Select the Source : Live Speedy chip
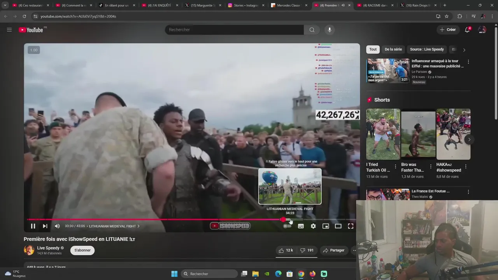The image size is (498, 280). click(427, 49)
